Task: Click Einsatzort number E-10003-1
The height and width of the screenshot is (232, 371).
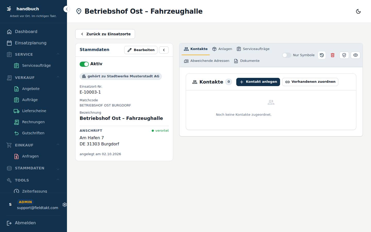Action: [90, 92]
